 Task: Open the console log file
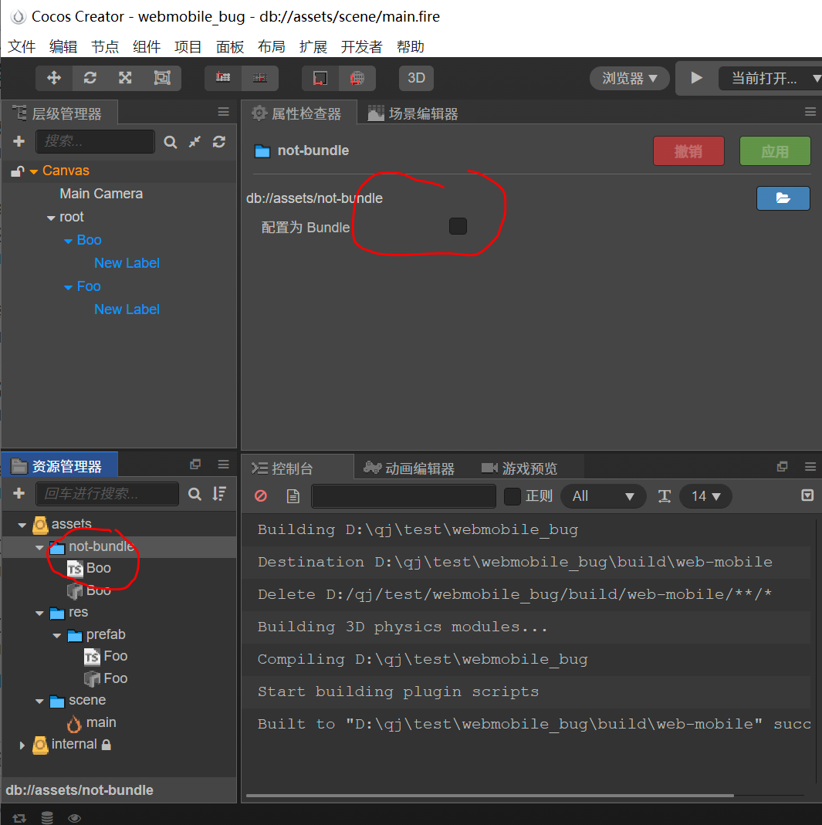tap(293, 496)
